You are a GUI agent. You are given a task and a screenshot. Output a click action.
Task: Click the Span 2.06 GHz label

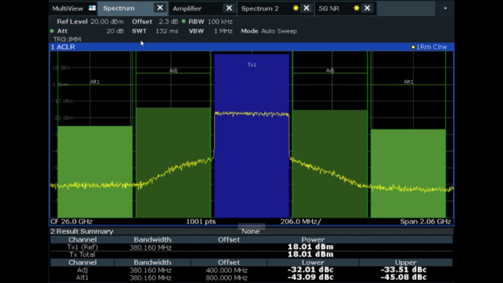[425, 222]
